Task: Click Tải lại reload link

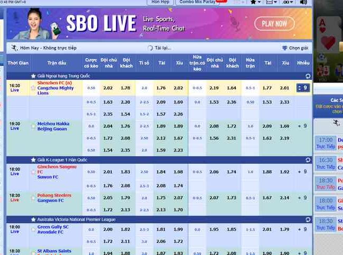Action: 163,48
